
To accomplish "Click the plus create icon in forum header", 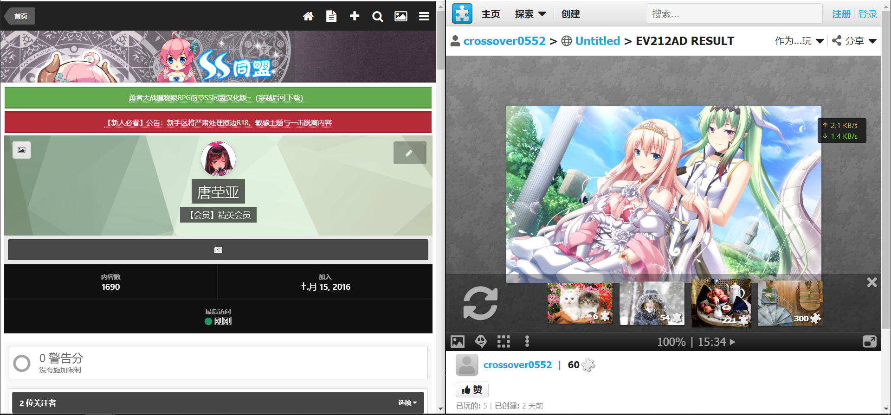I will pos(355,16).
